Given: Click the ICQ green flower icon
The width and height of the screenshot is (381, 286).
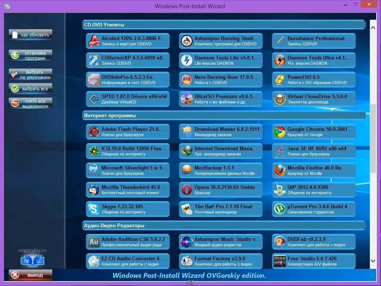Looking at the screenshot, I should coord(93,151).
